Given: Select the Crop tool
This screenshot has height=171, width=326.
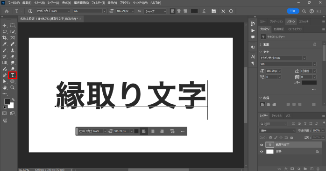Looking at the screenshot, I should point(4,38).
